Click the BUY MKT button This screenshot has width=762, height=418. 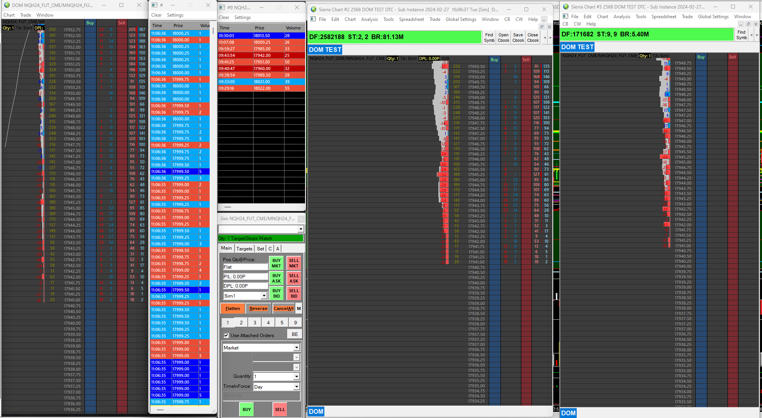click(276, 263)
